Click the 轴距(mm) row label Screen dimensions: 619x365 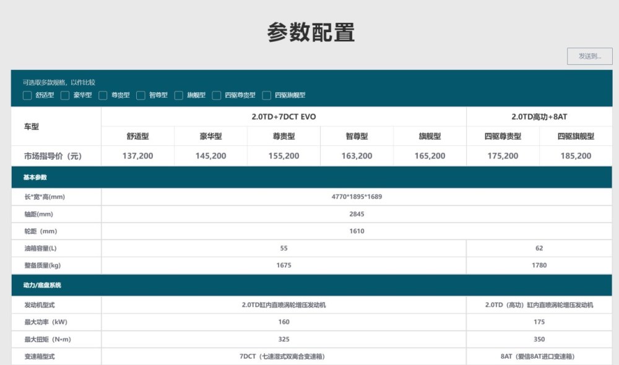(x=38, y=214)
